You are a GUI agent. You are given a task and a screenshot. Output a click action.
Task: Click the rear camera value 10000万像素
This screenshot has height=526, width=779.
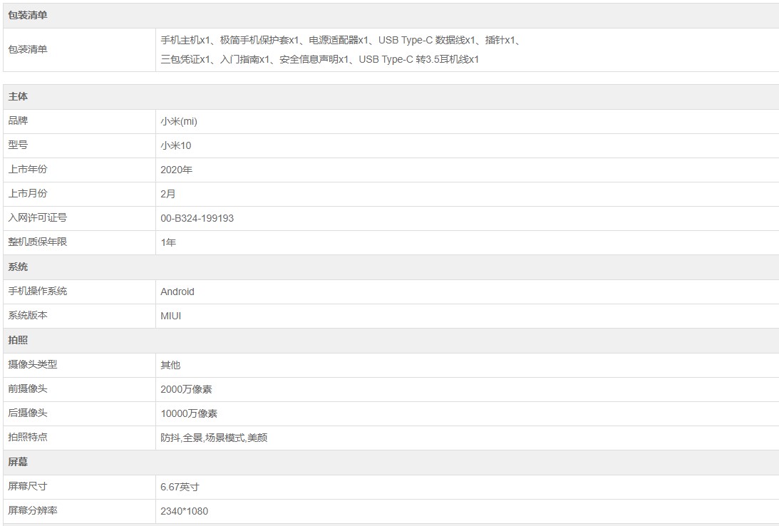click(x=190, y=413)
